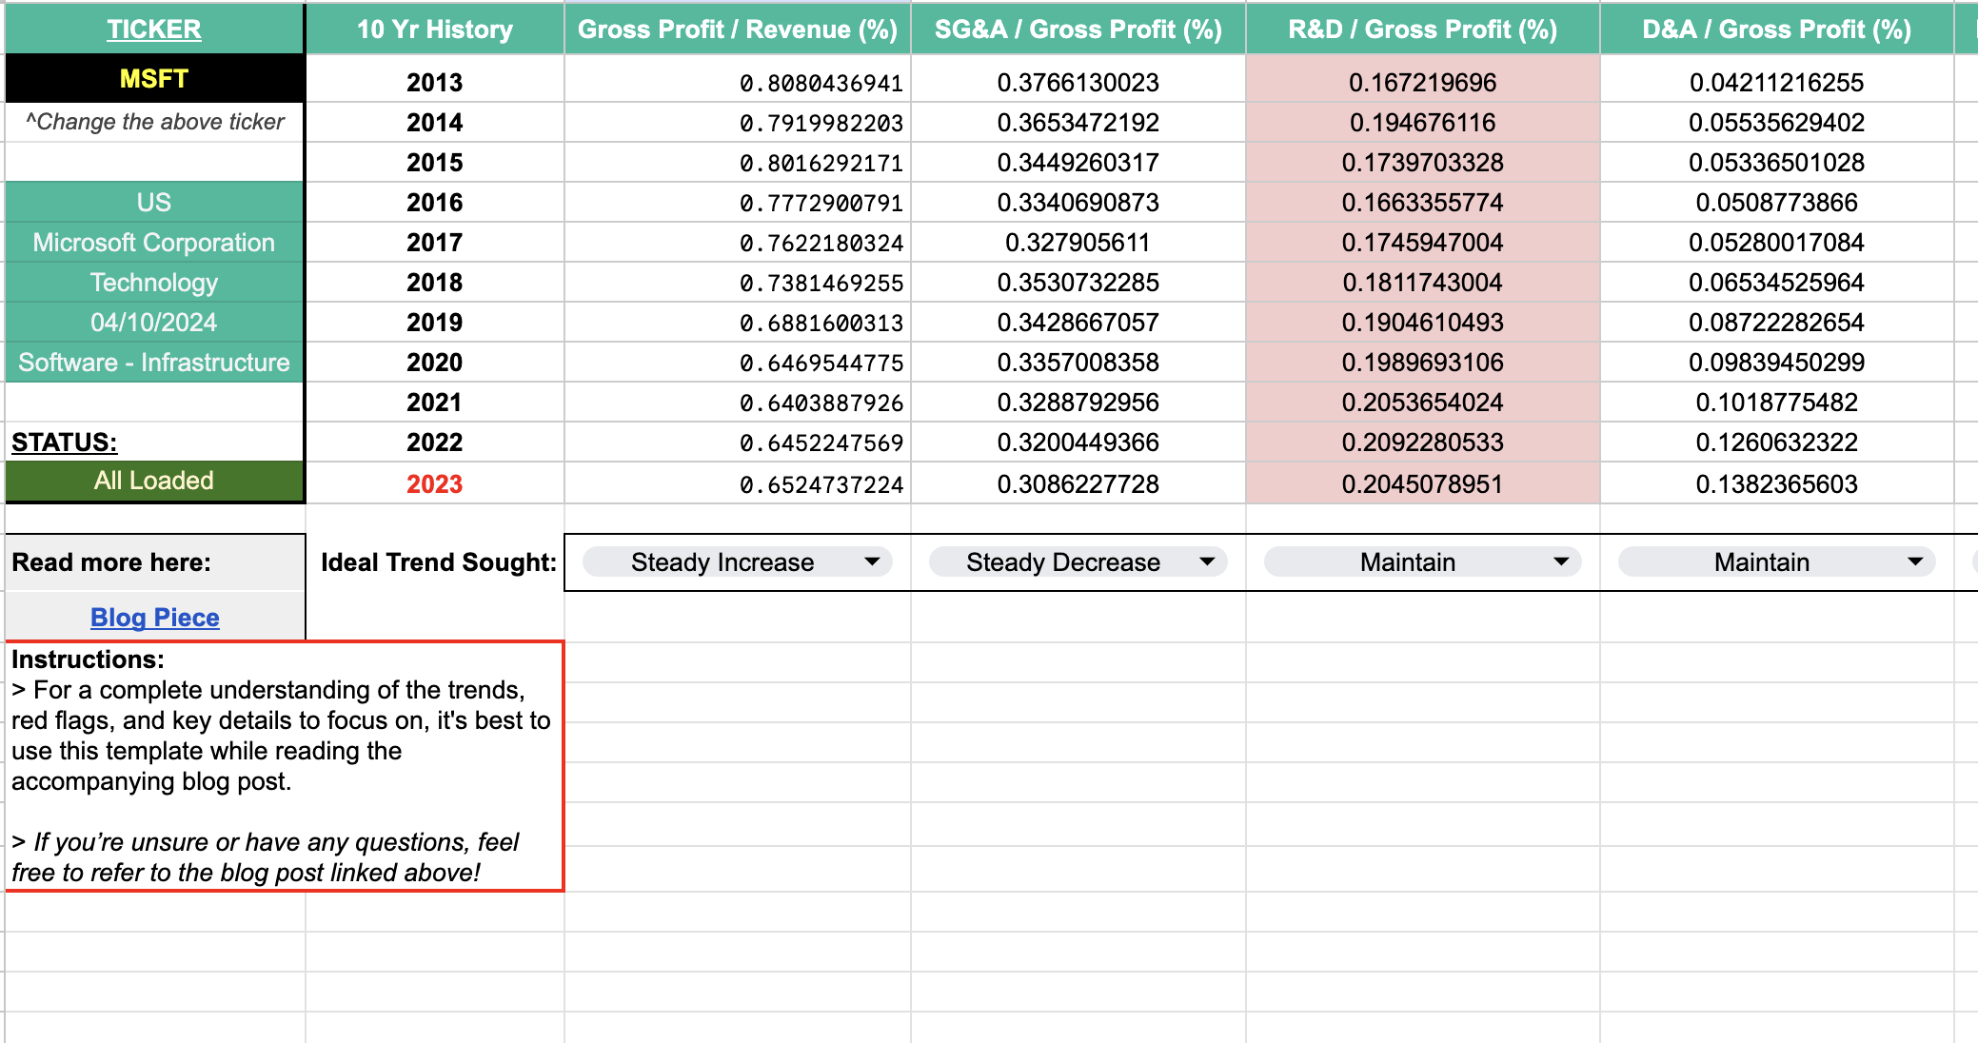Select the 2018 year cell

click(x=435, y=283)
